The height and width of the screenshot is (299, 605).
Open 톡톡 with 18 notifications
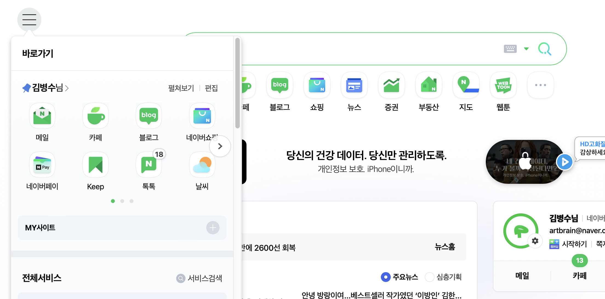[149, 165]
